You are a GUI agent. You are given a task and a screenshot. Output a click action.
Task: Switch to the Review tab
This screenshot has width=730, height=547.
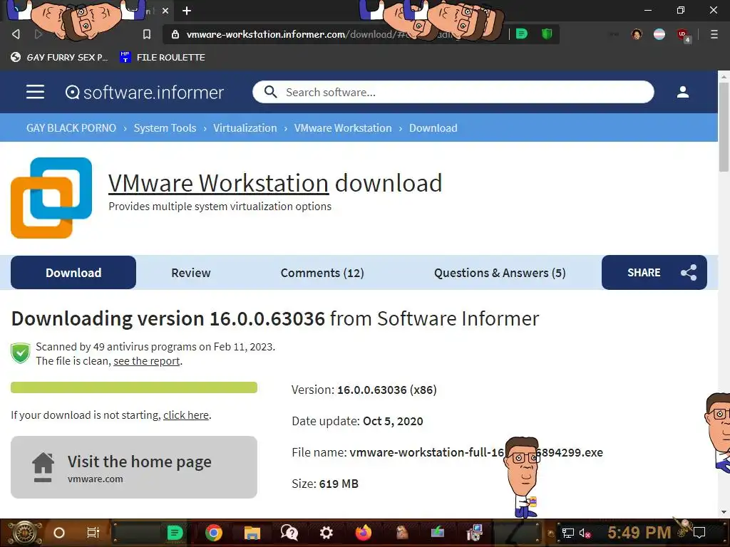pyautogui.click(x=191, y=273)
